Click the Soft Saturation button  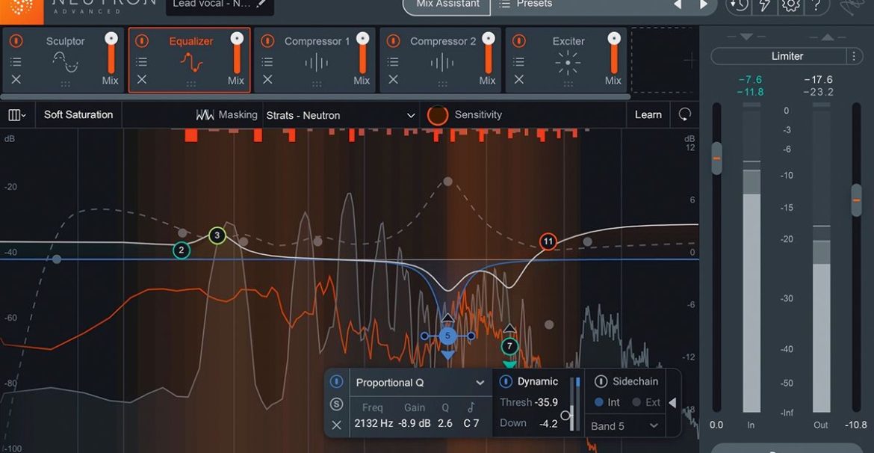tap(78, 115)
